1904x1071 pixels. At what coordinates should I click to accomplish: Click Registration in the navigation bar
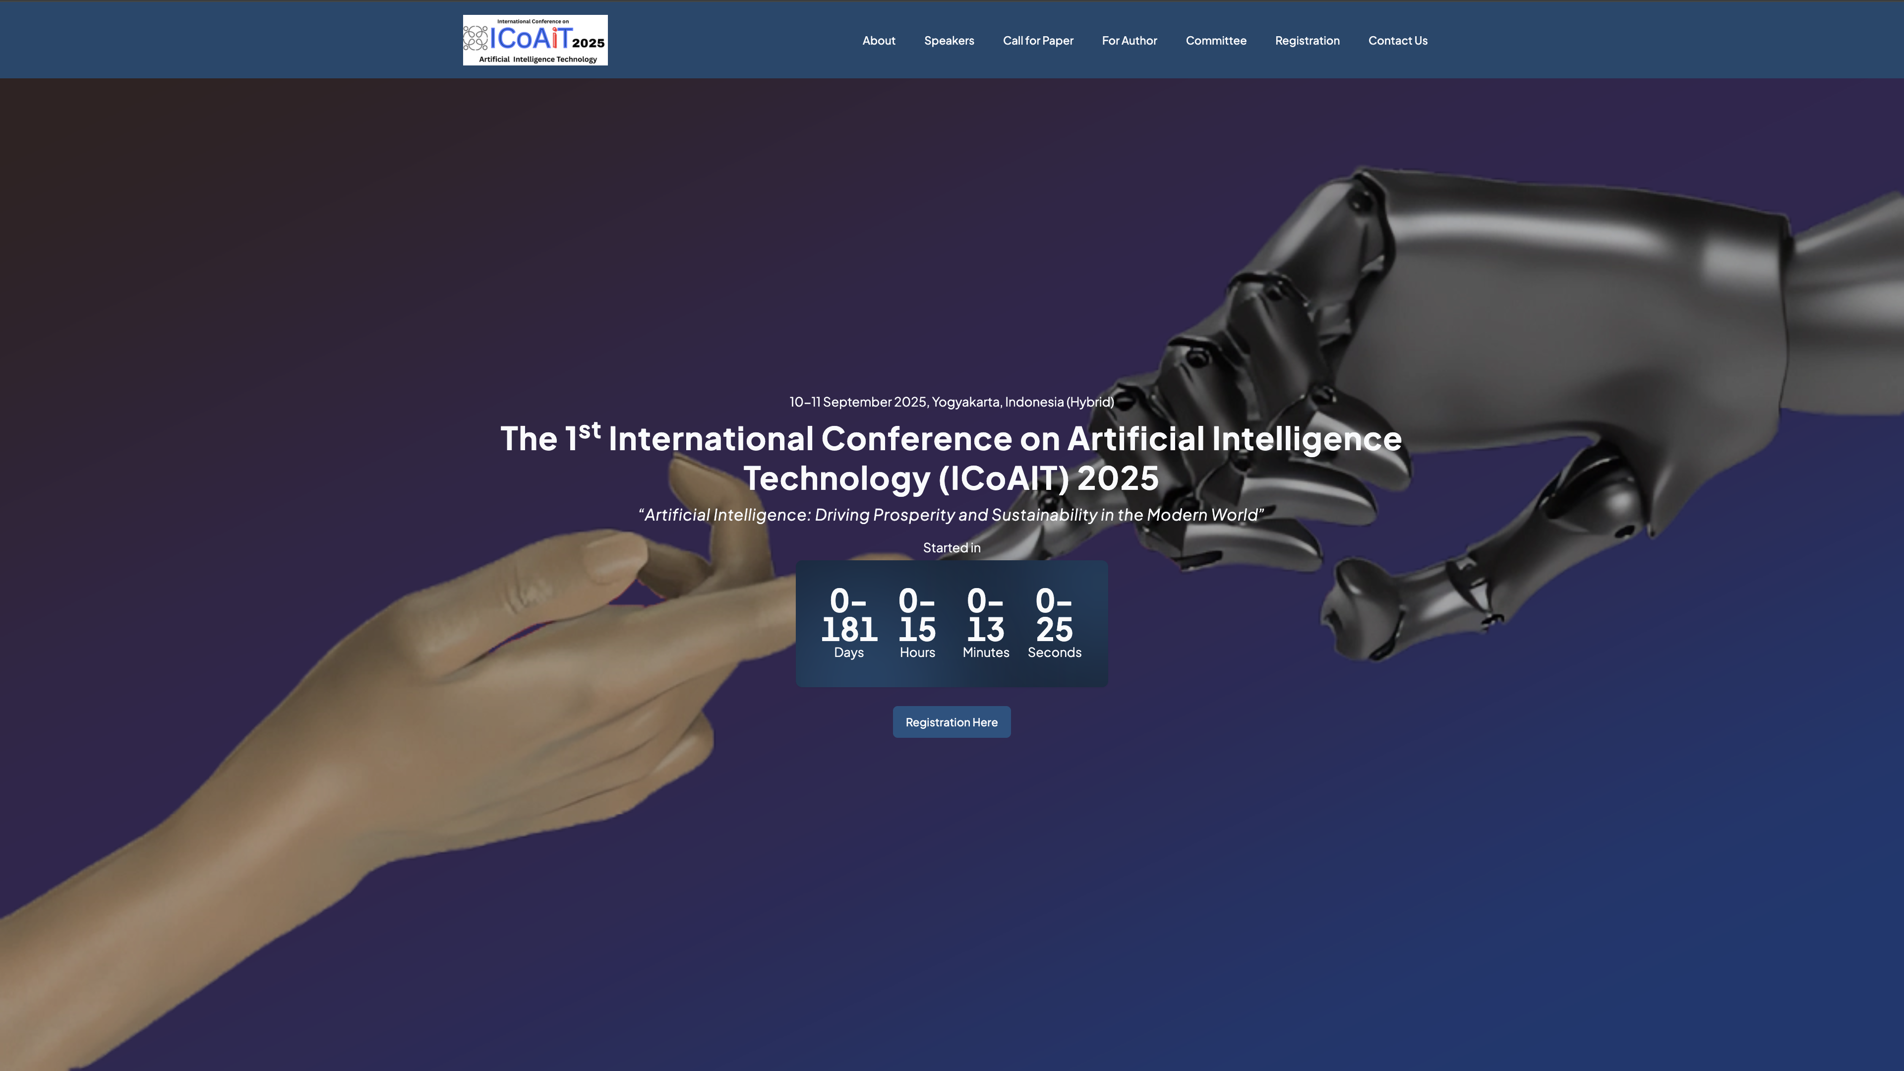coord(1307,41)
